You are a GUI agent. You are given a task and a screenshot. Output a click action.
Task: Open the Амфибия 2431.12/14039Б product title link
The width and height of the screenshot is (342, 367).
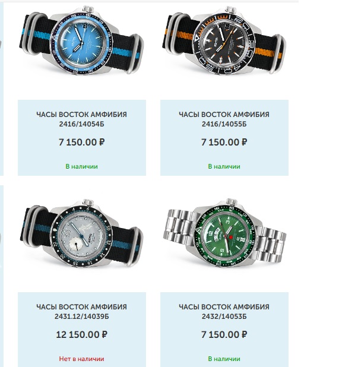[81, 311]
